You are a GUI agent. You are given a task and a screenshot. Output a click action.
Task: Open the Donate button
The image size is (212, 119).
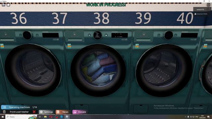click(80, 112)
